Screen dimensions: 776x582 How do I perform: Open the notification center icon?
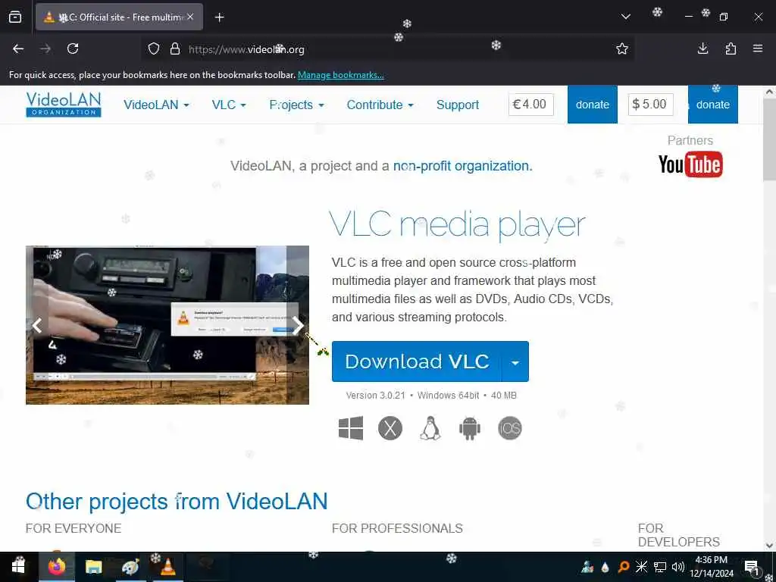click(751, 567)
